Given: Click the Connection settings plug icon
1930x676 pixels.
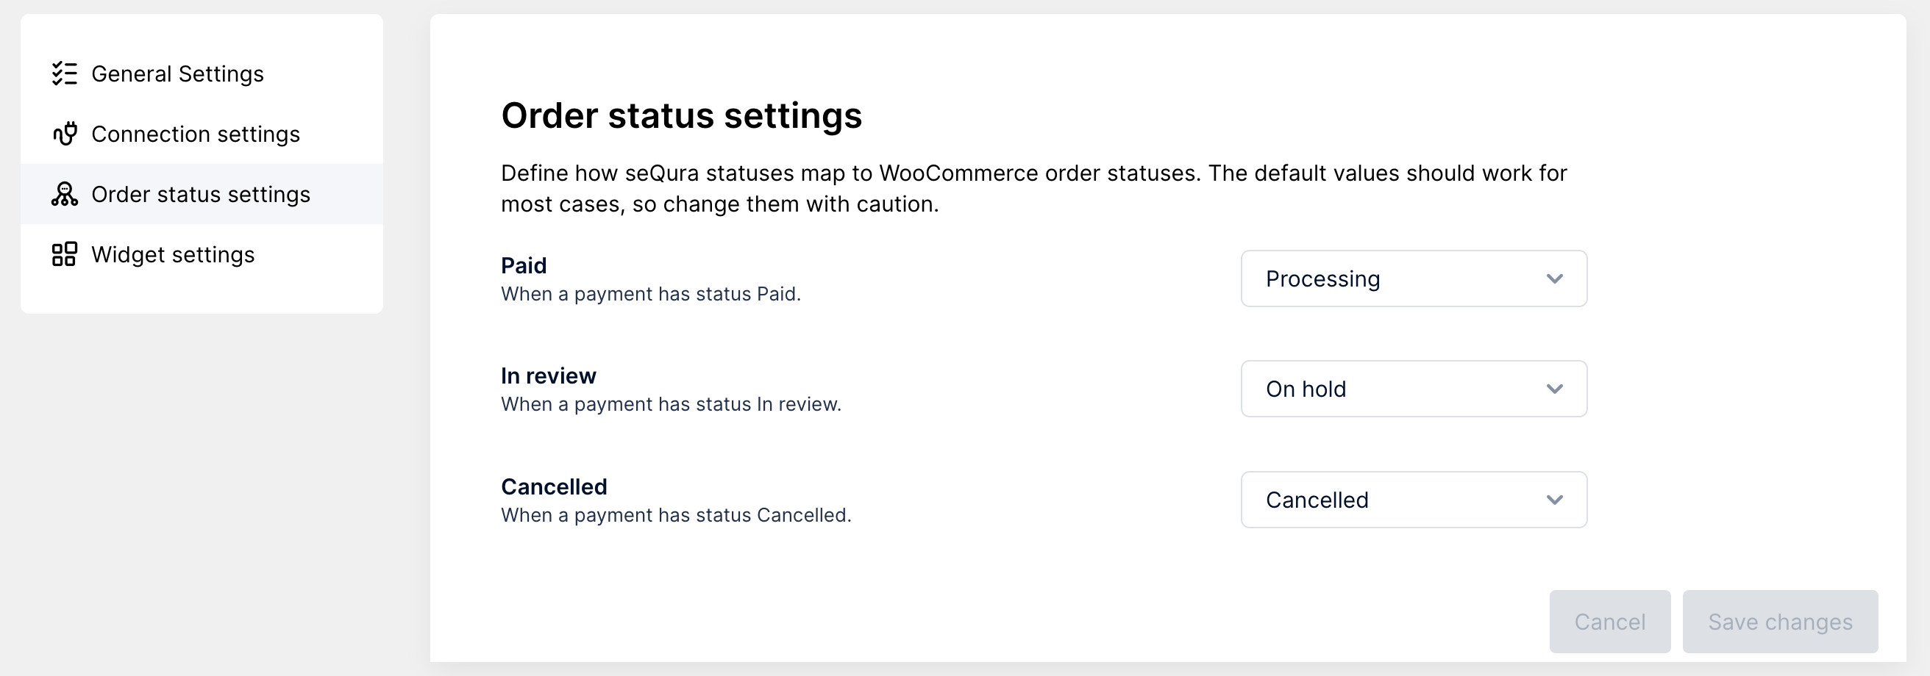Looking at the screenshot, I should pyautogui.click(x=65, y=134).
